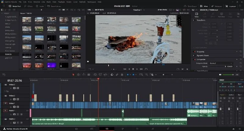
Task: Click the Stop playback button
Action: (x=133, y=69)
